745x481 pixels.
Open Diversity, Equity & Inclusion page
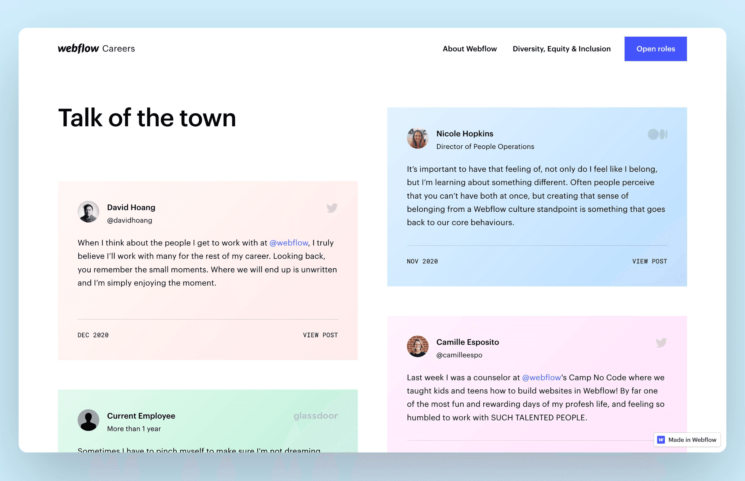click(x=561, y=49)
